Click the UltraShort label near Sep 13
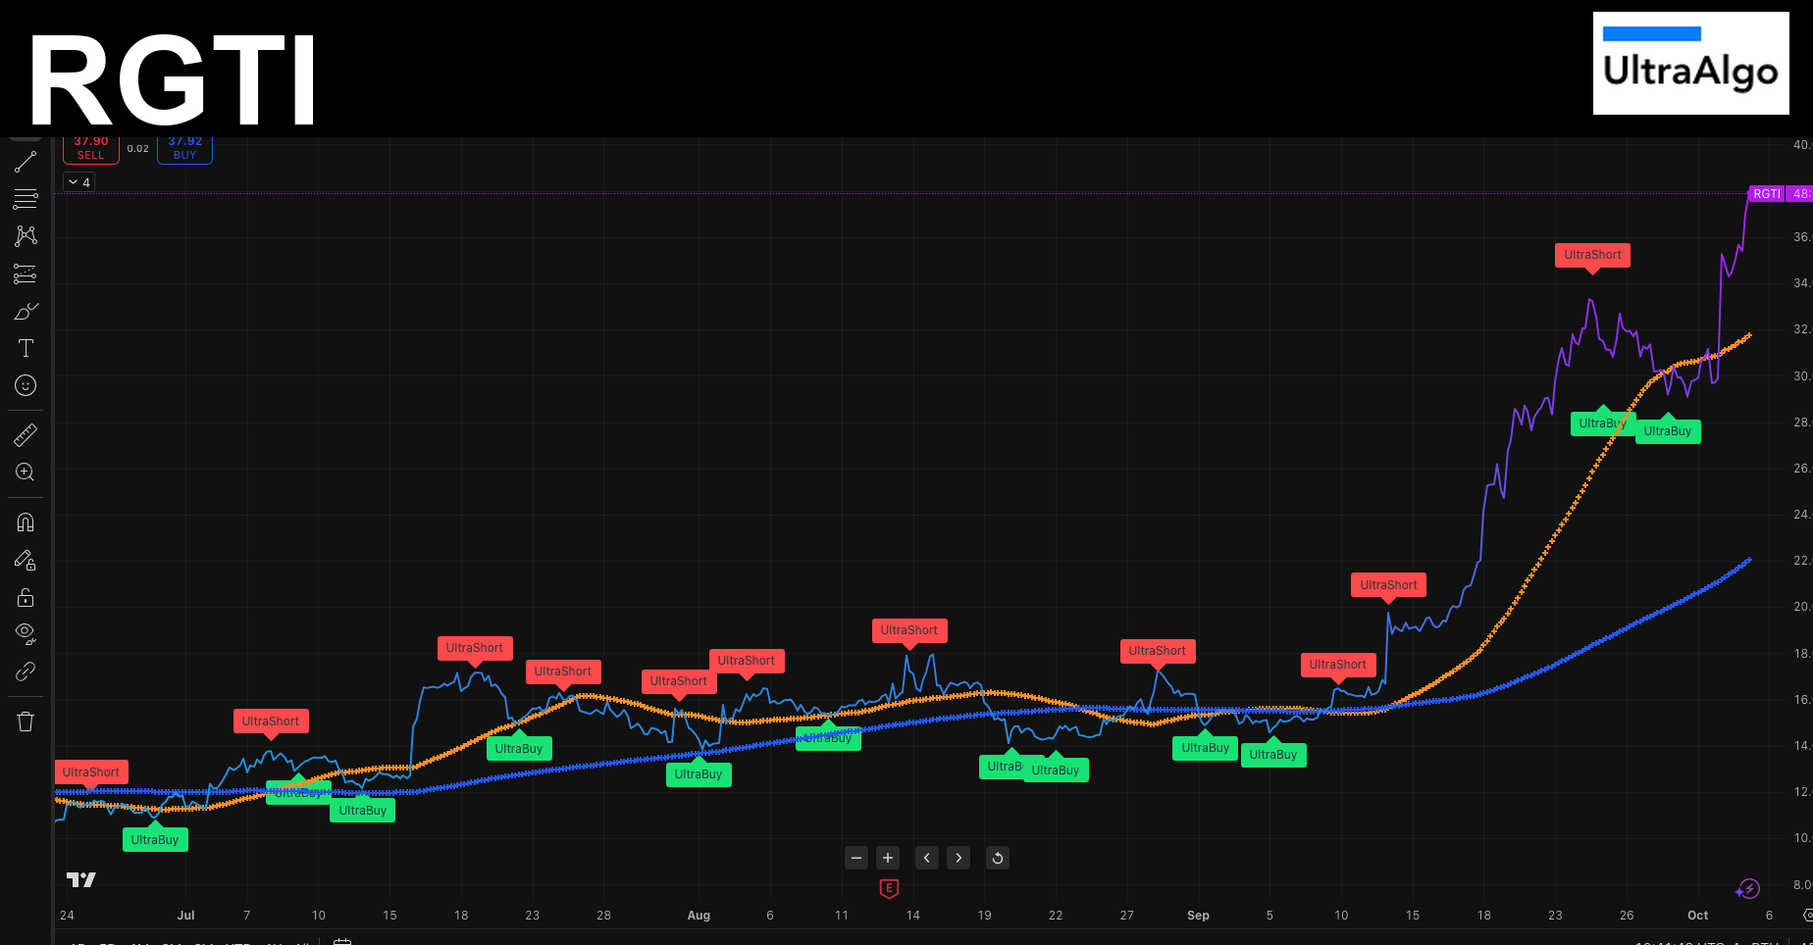1813x945 pixels. [x=1388, y=585]
